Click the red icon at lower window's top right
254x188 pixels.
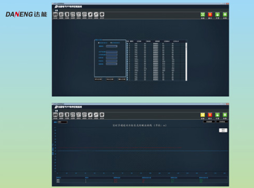pos(210,115)
